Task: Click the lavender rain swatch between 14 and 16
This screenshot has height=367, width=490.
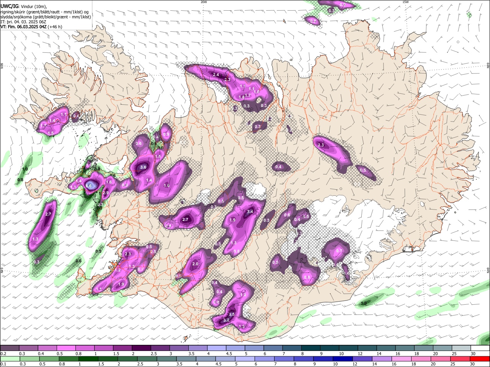Action: coord(381,359)
